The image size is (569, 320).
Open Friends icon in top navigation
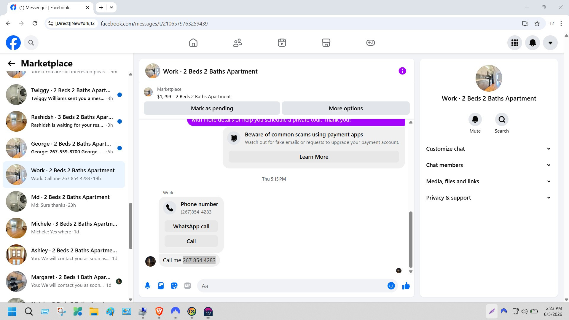[238, 43]
